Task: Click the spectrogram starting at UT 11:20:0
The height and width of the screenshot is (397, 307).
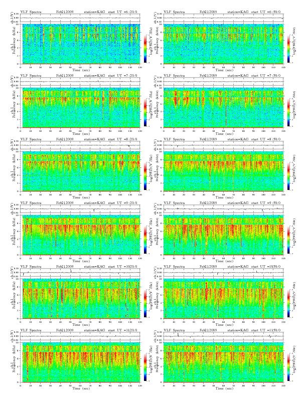Action: (80, 362)
